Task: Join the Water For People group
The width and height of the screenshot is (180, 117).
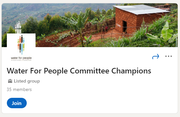Action: (x=17, y=103)
